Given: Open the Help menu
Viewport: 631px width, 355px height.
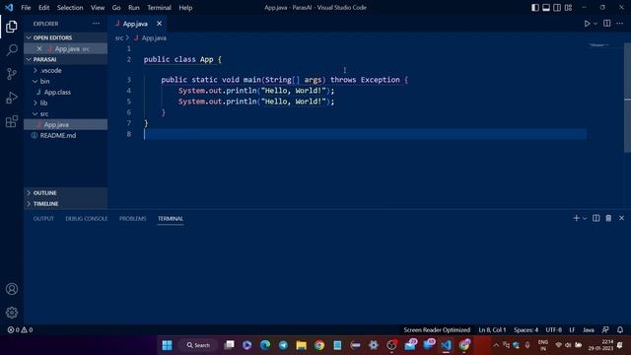Looking at the screenshot, I should [185, 8].
